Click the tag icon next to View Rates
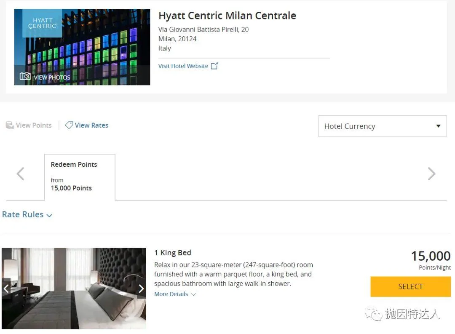Viewport: 455px width, 334px height. point(69,125)
